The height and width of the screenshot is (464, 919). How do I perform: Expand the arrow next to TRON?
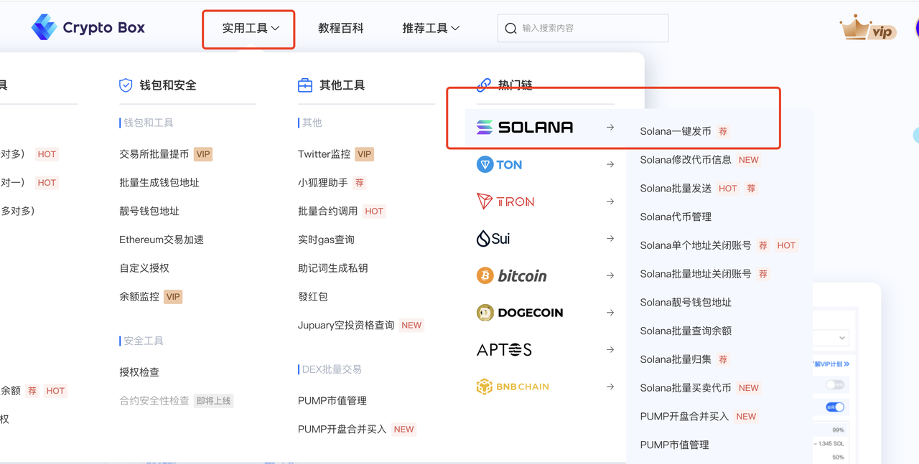click(x=610, y=202)
